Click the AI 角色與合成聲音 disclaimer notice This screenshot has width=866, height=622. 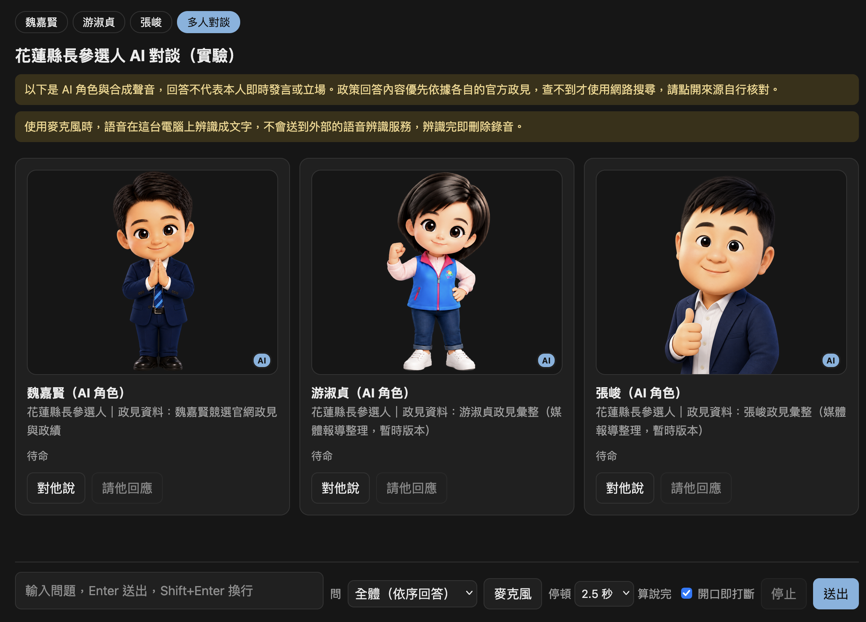pyautogui.click(x=437, y=90)
